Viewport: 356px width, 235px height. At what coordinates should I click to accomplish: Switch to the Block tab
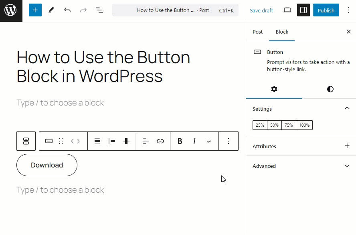(282, 32)
